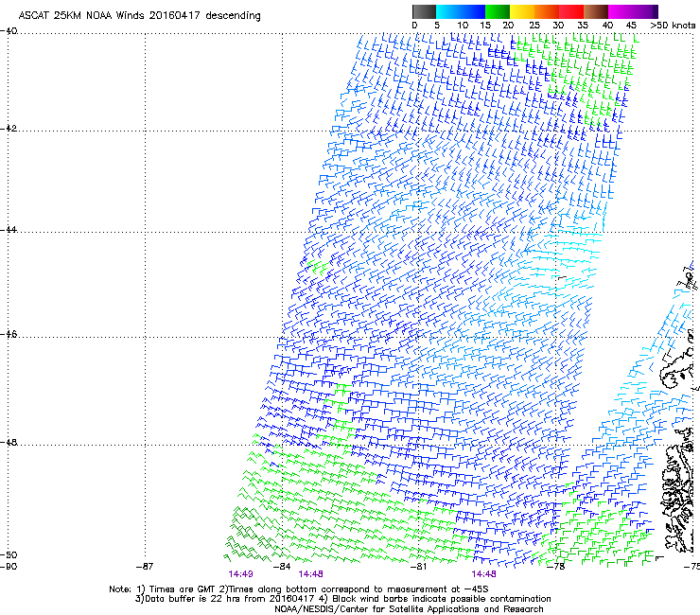Select the red 30–35 knots legend swatch
The height and width of the screenshot is (615, 700).
click(571, 11)
